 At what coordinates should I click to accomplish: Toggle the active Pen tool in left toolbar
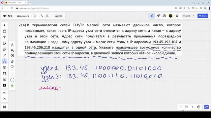(4, 61)
